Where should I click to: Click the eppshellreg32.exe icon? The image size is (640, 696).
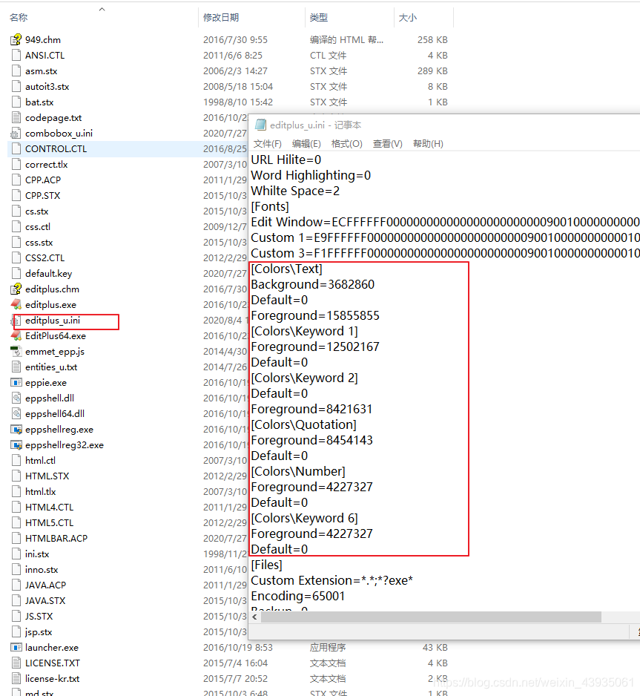(16, 444)
